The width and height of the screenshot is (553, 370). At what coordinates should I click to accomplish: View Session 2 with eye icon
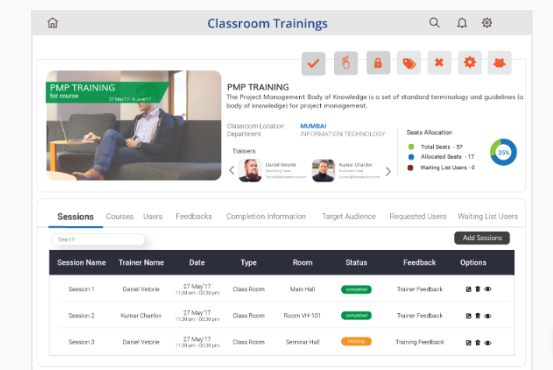[488, 316]
